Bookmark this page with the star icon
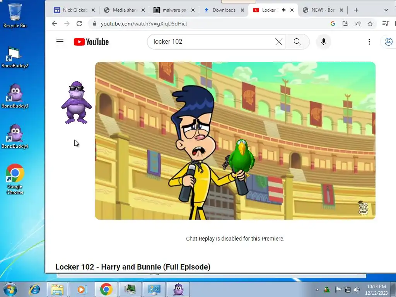The image size is (396, 297). point(370,24)
